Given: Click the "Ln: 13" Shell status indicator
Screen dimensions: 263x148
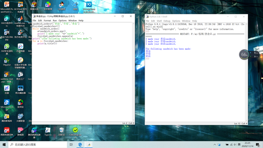Looking at the screenshot, I should point(237,123).
